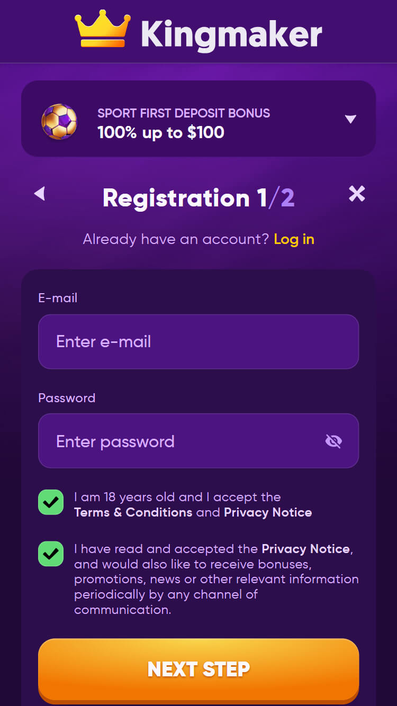Click the soccer ball bonus icon
The width and height of the screenshot is (397, 706).
pos(59,122)
